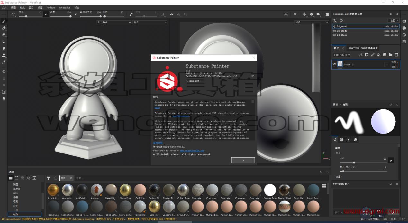
Task: Add an effect with the magic wand icon
Action: tap(361, 55)
